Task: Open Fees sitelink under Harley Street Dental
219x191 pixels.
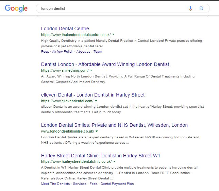Action: pyautogui.click(x=94, y=184)
